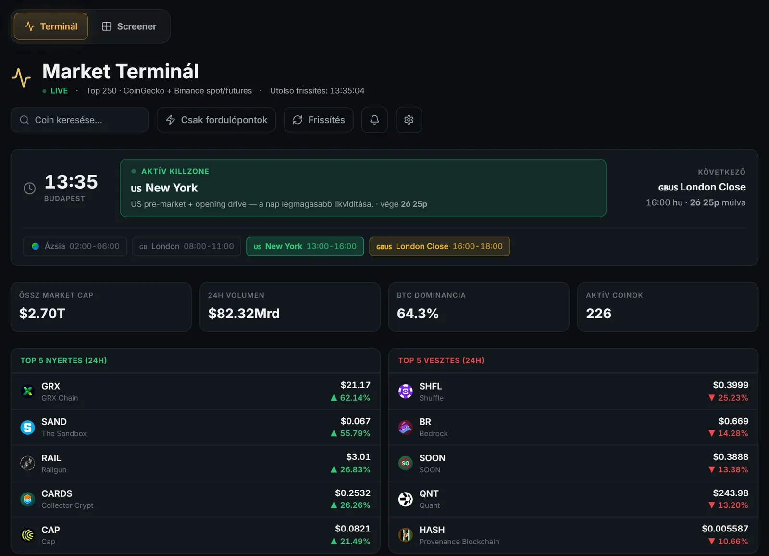Select the London Close 16:00-18:00 chip

[x=440, y=246]
